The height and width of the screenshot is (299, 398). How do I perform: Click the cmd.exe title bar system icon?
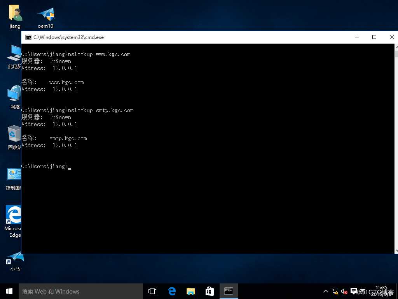(x=28, y=37)
